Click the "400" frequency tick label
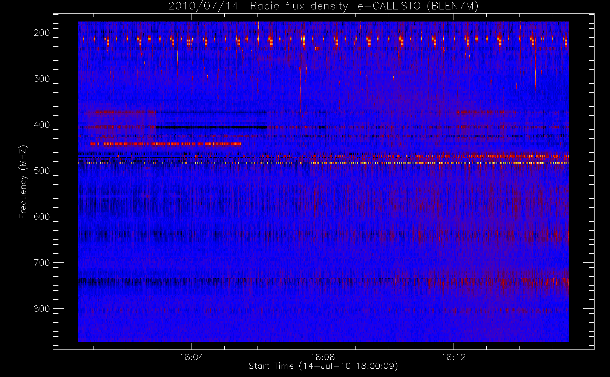The image size is (610, 377). pos(42,125)
